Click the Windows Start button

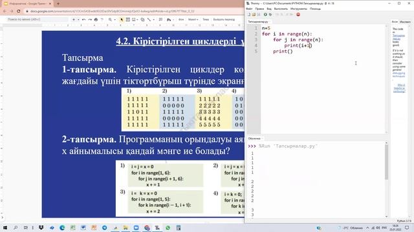click(5, 227)
